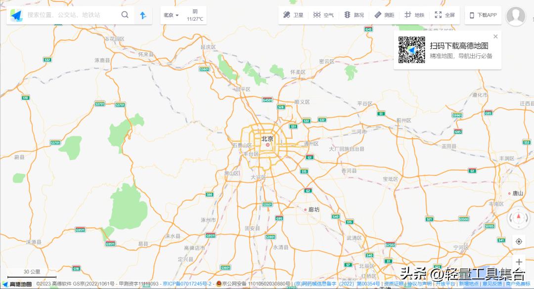
Task: Toggle the 卫星 satellite view layer
Action: pos(294,14)
